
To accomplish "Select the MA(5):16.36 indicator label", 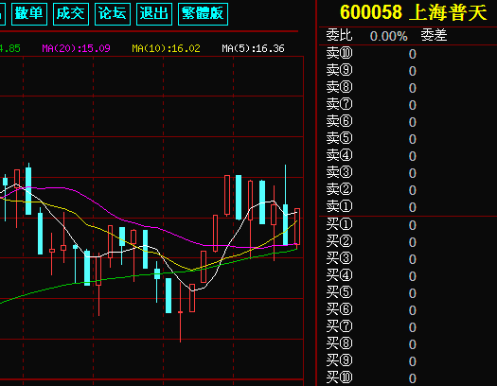I will pyautogui.click(x=253, y=48).
